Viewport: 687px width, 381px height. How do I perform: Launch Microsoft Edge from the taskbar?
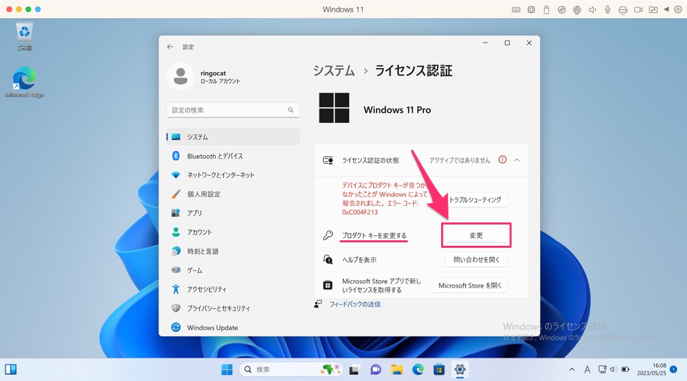(x=418, y=369)
